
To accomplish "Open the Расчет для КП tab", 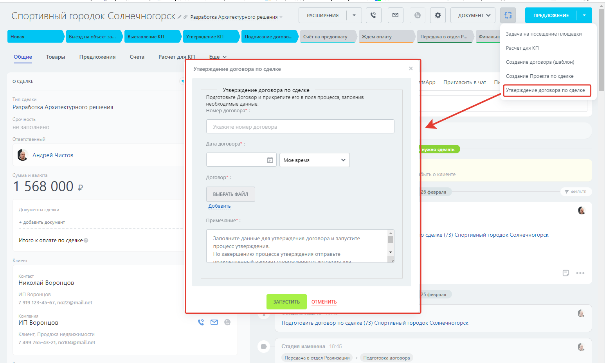I will [176, 57].
